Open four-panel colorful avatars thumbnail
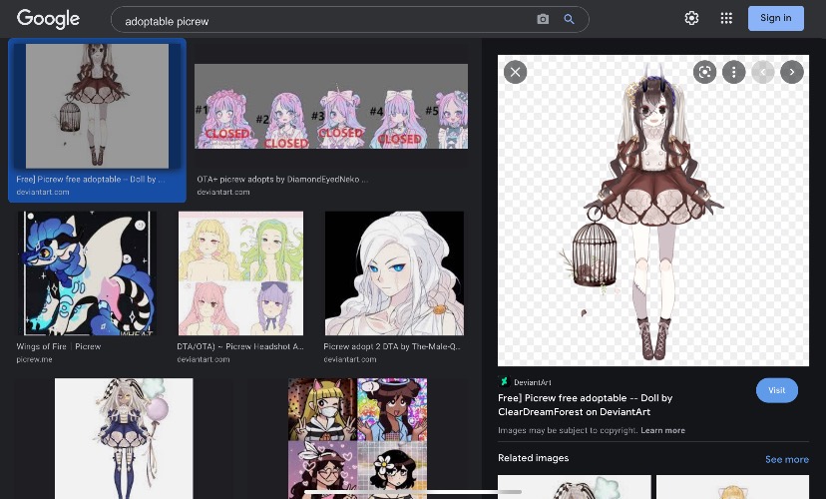This screenshot has height=499, width=826. click(358, 438)
